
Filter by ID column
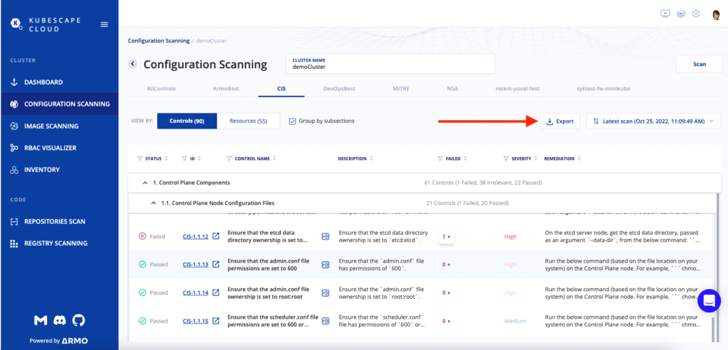tap(185, 158)
